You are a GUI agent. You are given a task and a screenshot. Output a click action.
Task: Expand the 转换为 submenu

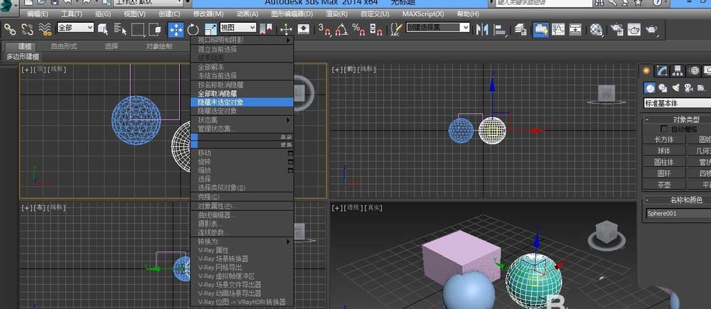click(242, 242)
